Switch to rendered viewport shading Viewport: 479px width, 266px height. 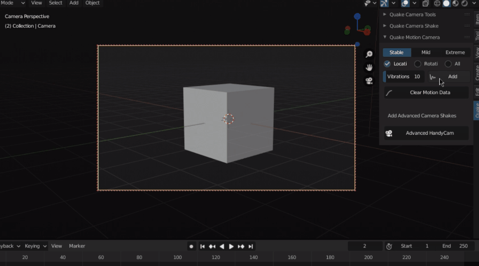click(464, 4)
